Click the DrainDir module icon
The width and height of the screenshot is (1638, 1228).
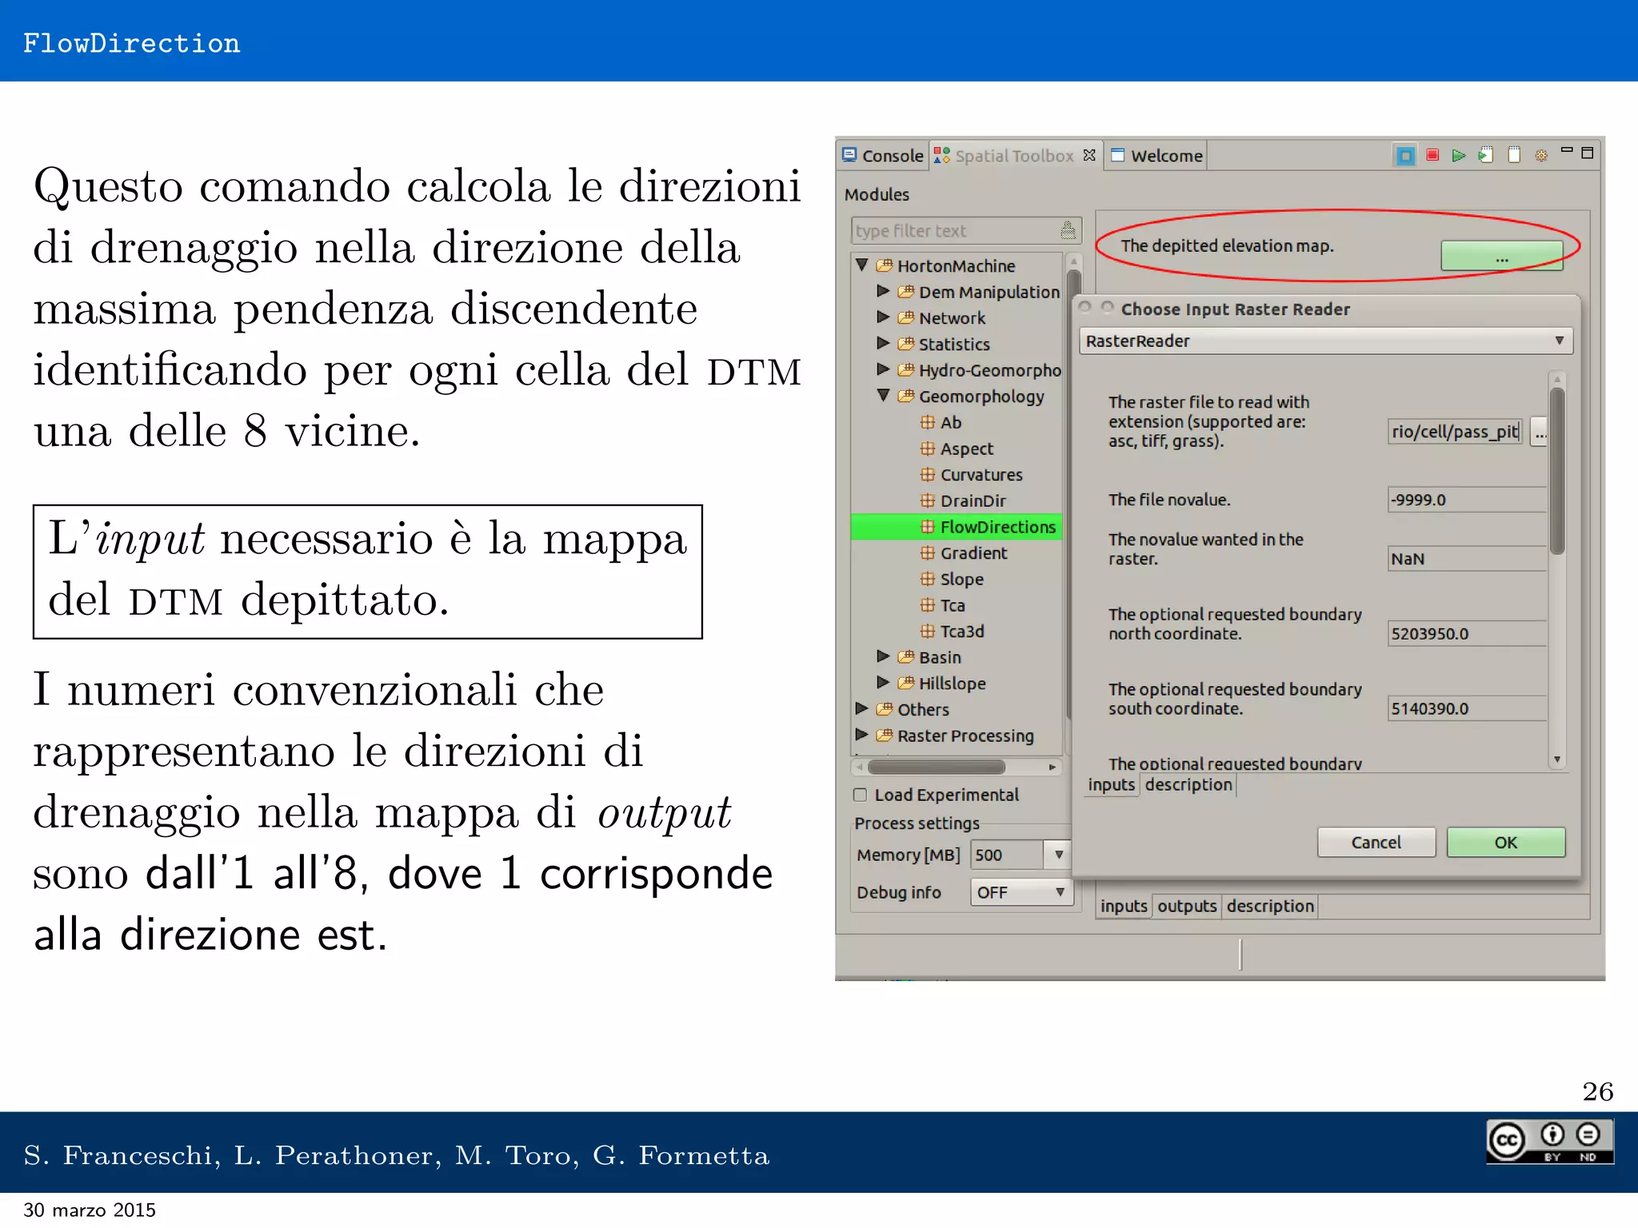[927, 500]
